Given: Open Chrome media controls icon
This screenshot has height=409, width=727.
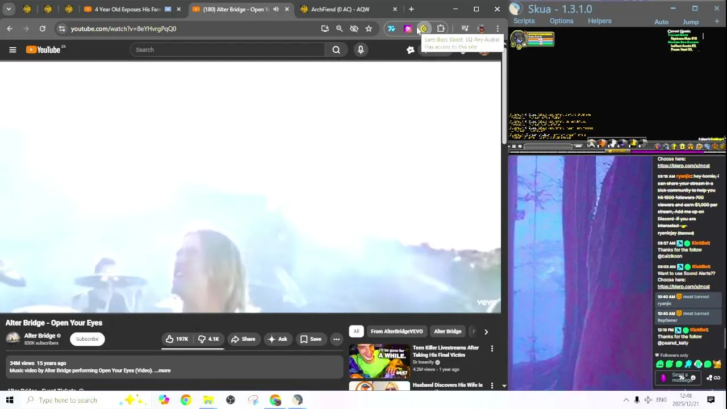Looking at the screenshot, I should (x=465, y=28).
